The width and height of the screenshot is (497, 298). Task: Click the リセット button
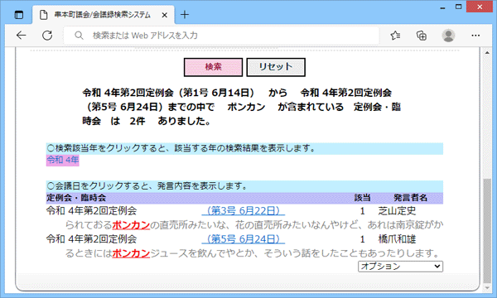(x=276, y=67)
